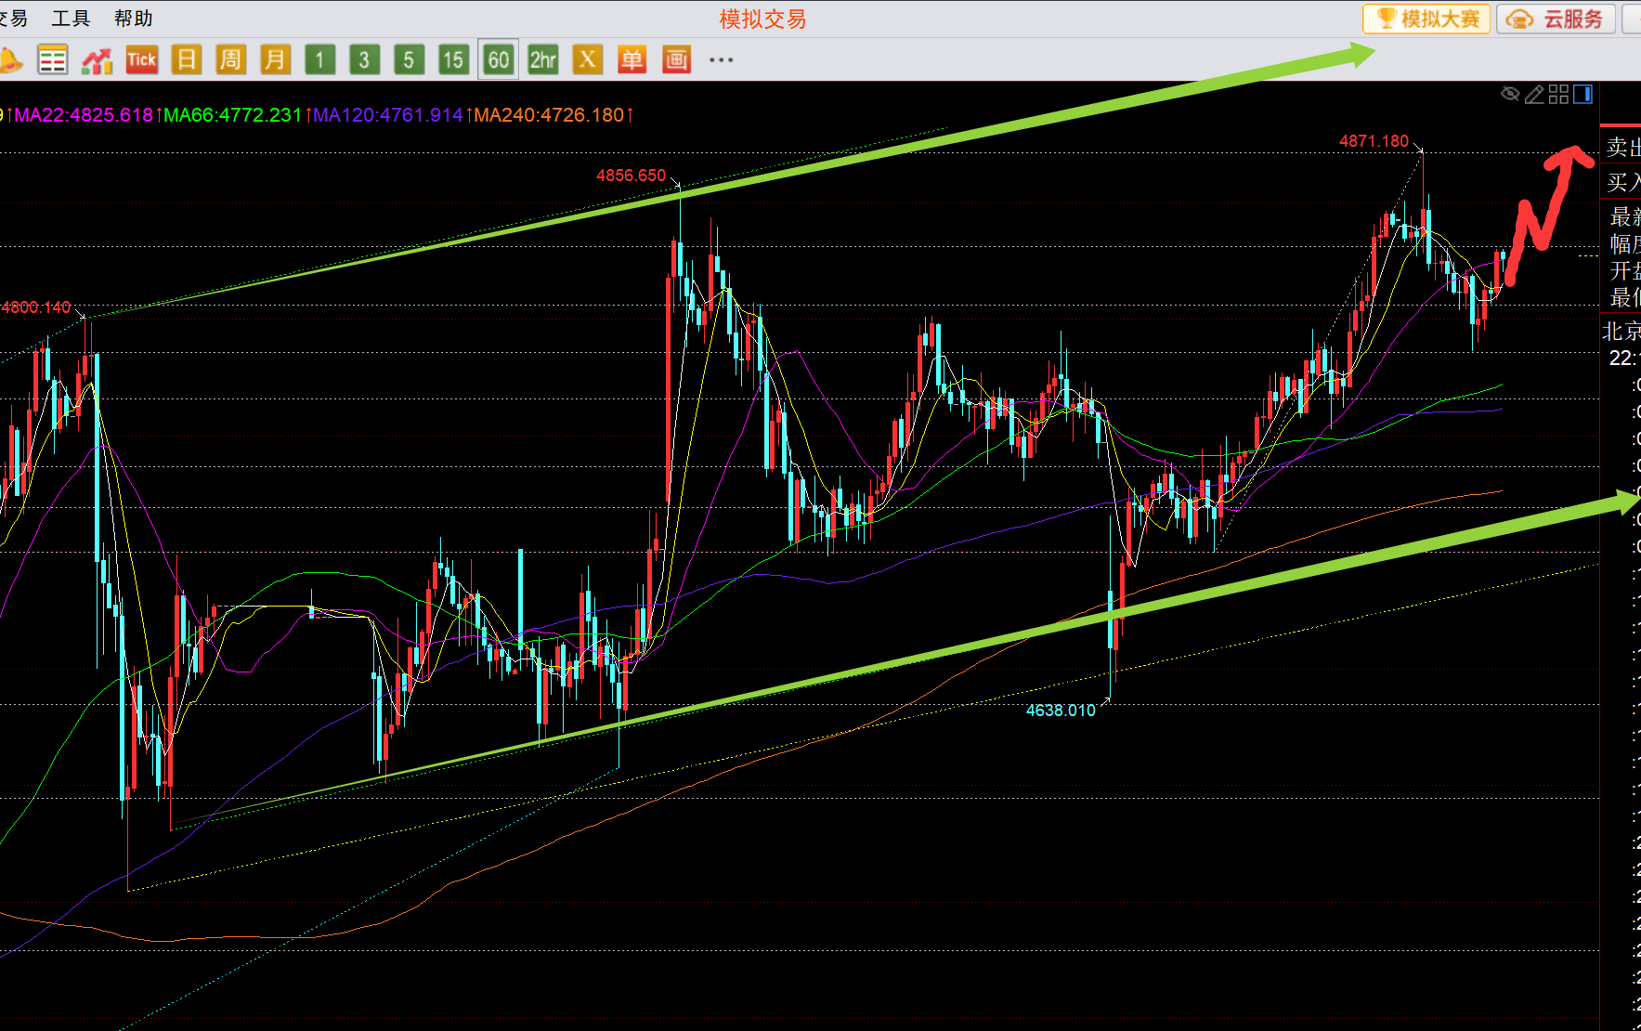Click the orange X period icon

(x=587, y=60)
